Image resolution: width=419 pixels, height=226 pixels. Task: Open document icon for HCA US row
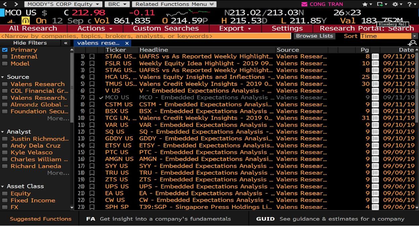(375, 77)
